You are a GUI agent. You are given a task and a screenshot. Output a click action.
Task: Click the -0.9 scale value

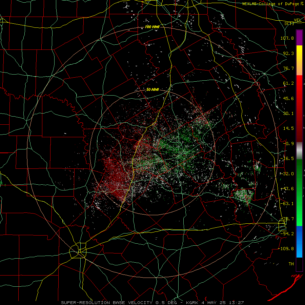click(x=288, y=144)
